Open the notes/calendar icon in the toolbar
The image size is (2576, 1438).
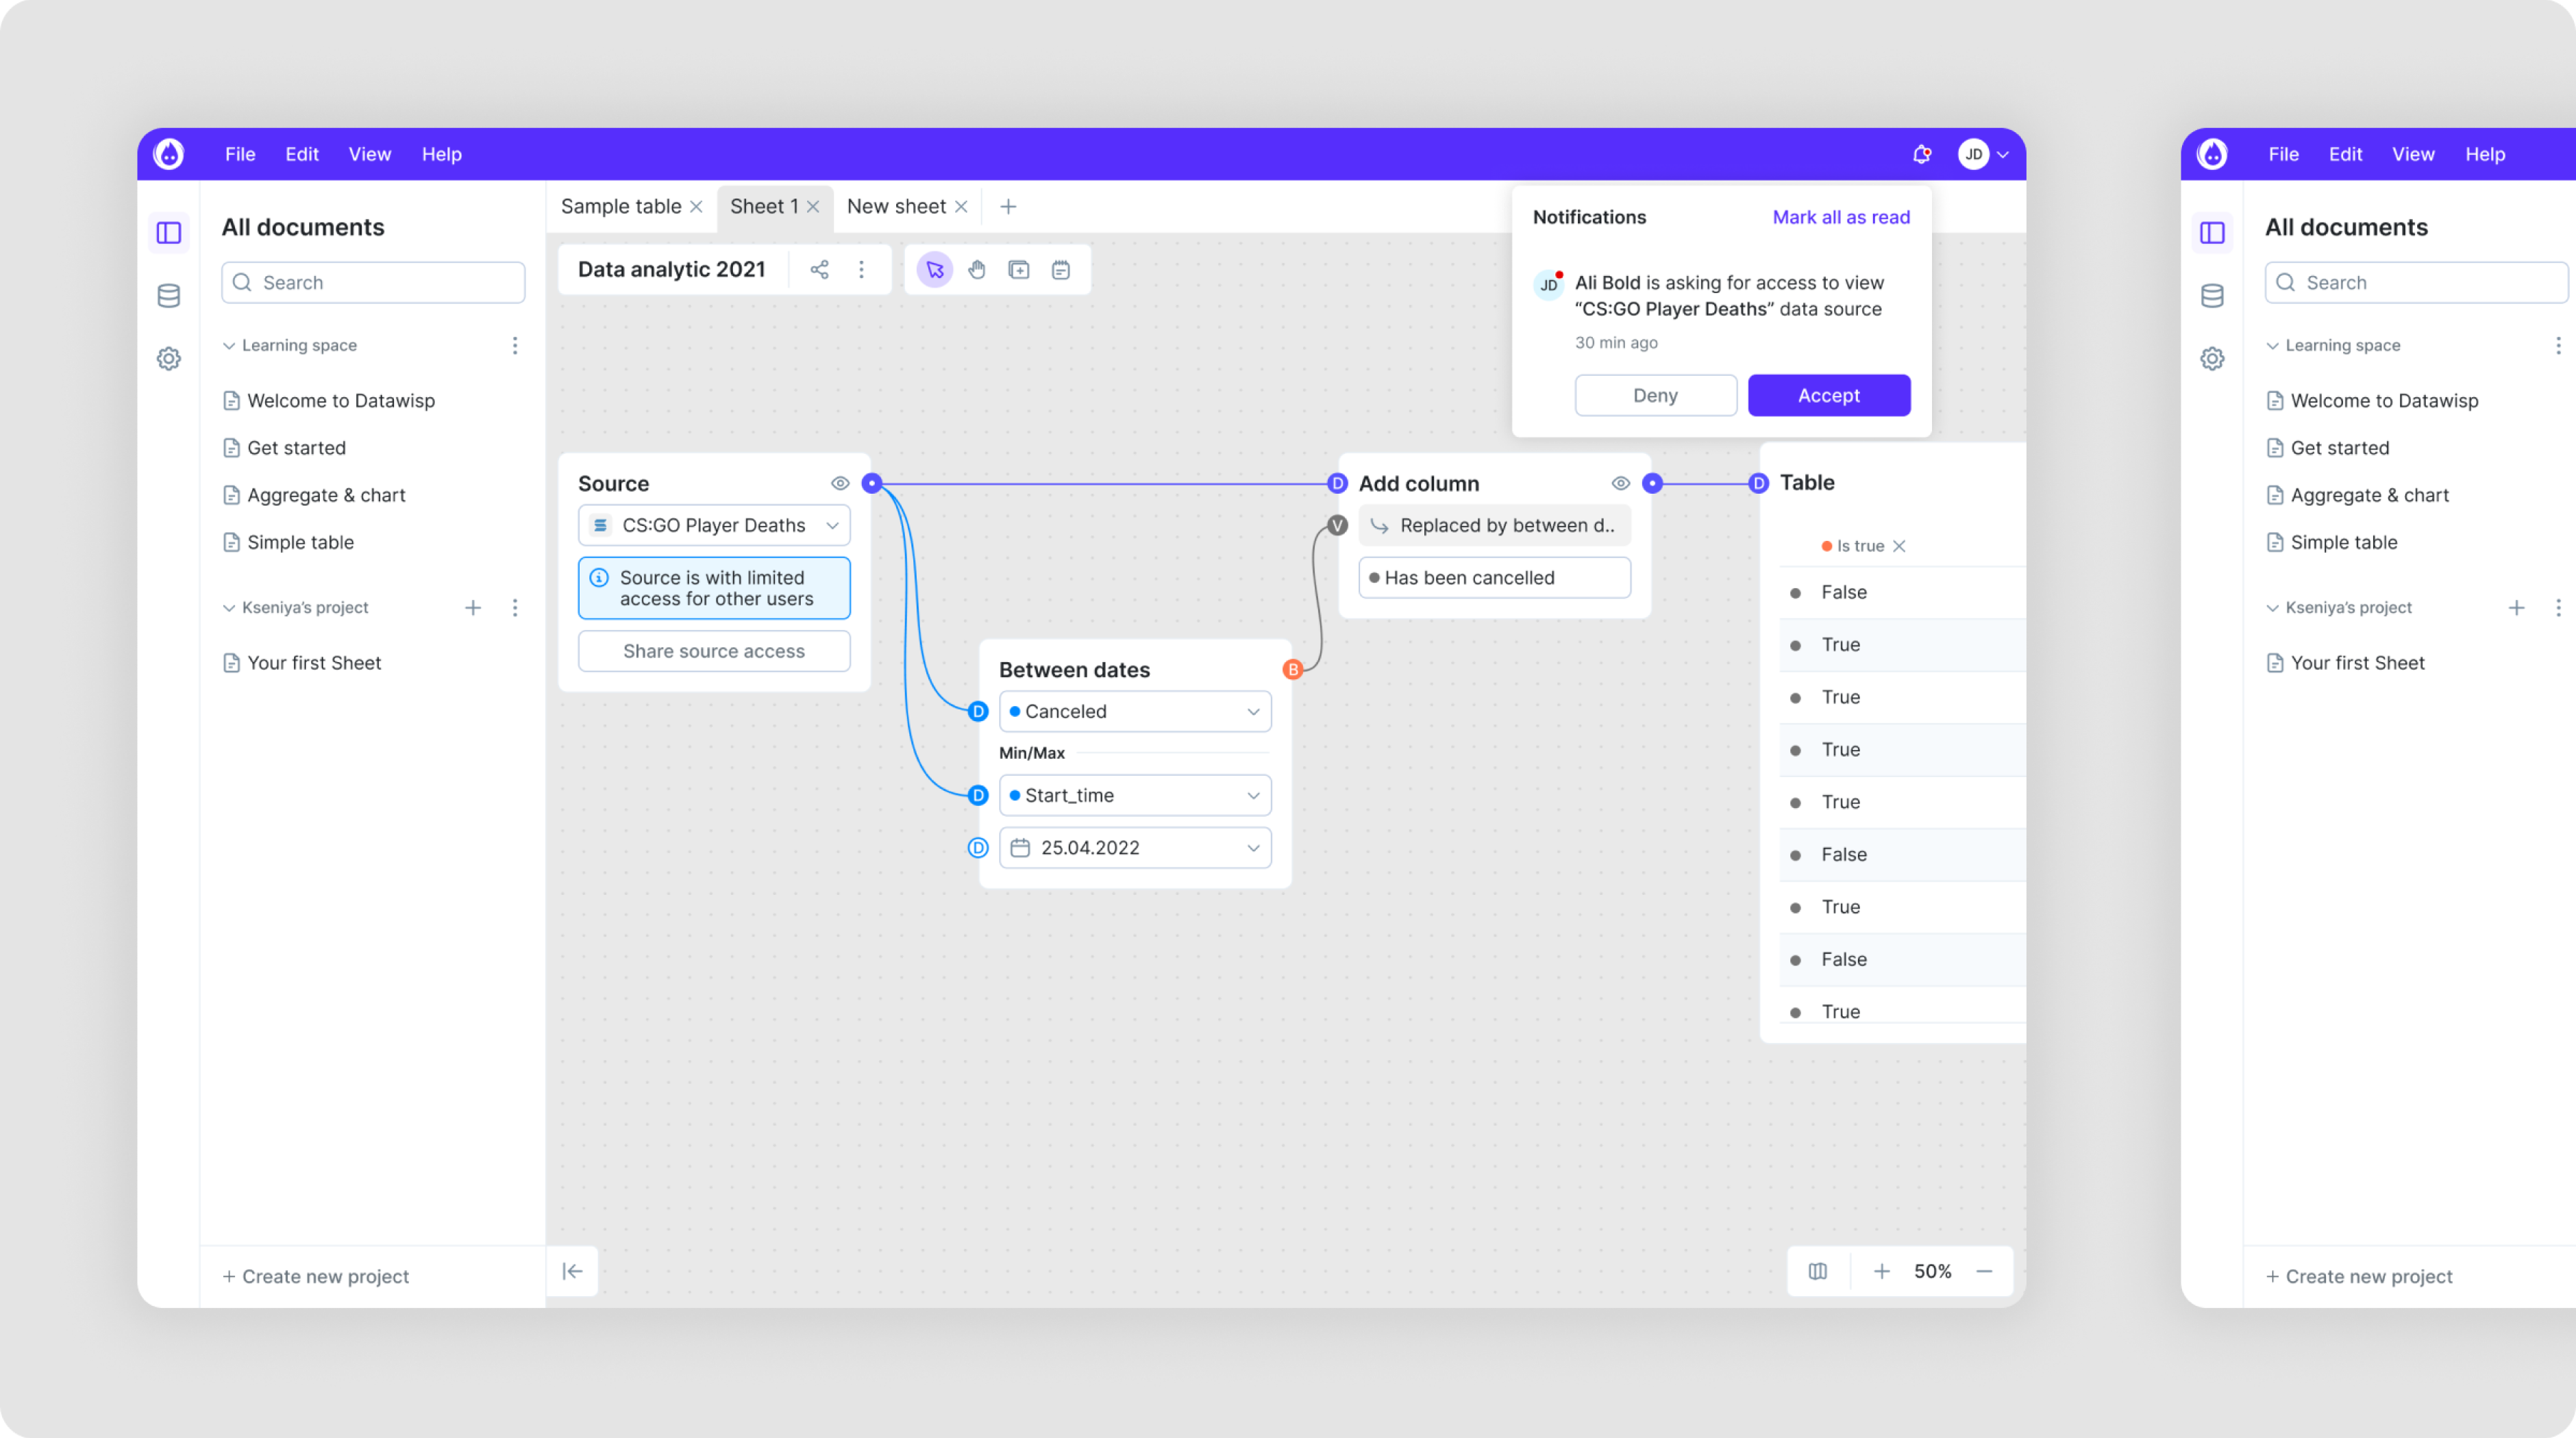[1060, 269]
